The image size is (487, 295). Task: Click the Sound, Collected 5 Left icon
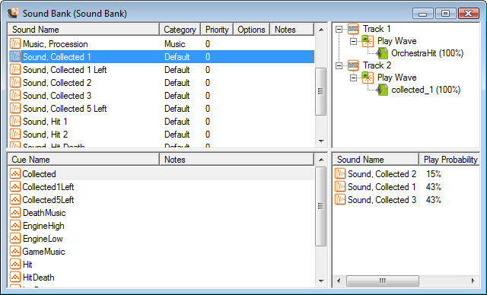point(15,109)
